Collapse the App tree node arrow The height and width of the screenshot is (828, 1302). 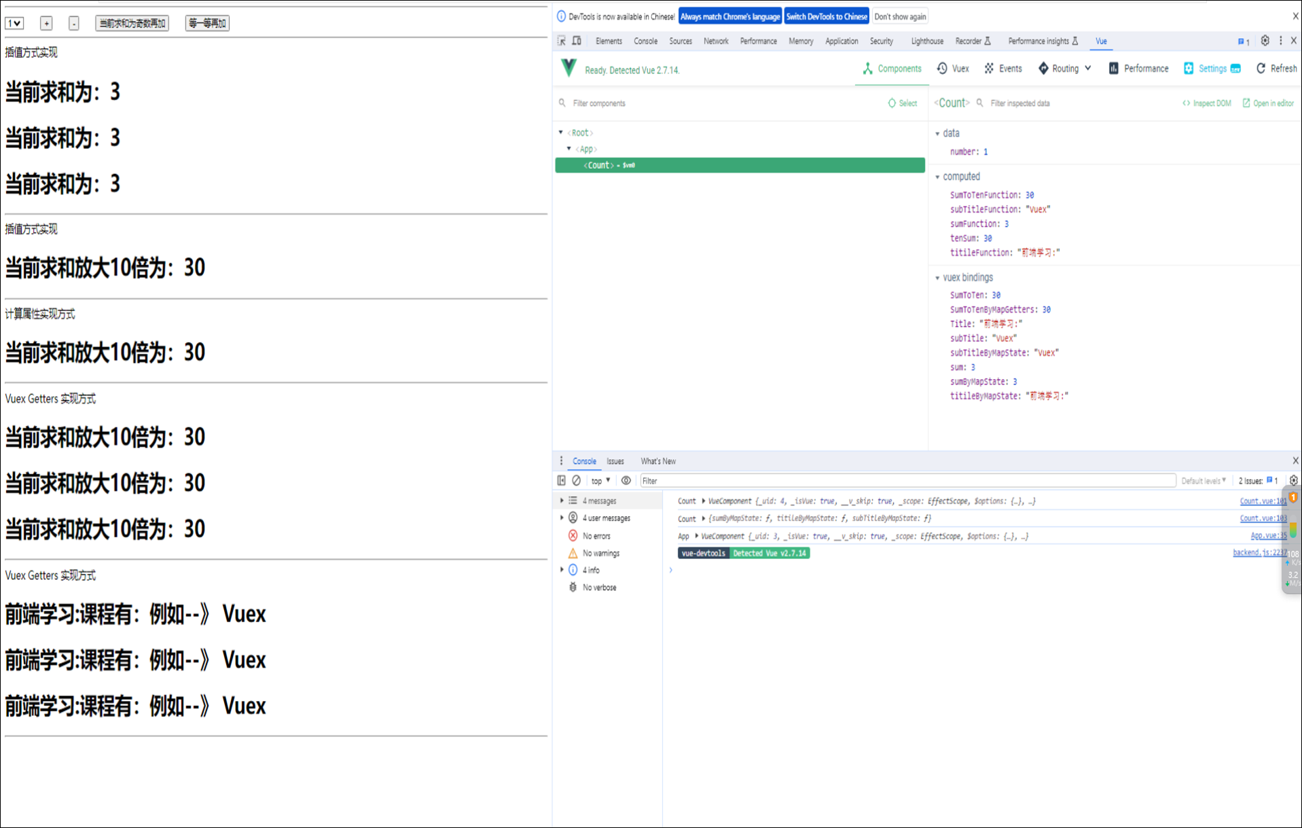[569, 149]
